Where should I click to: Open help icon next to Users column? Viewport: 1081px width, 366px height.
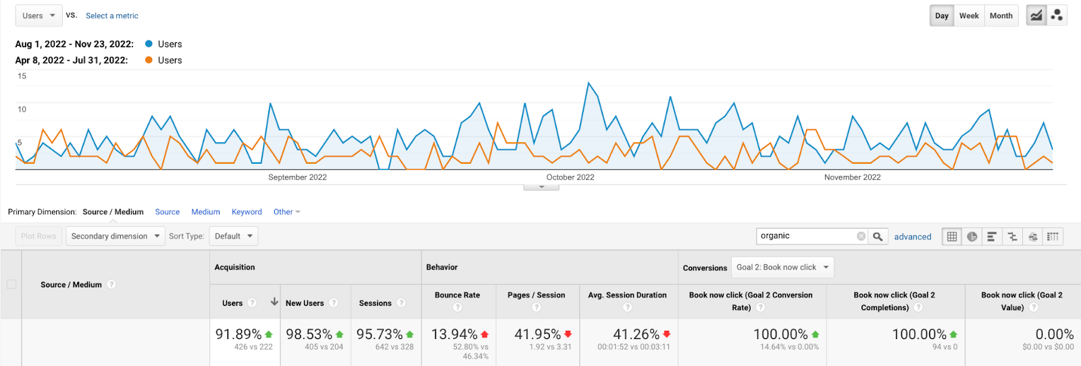pos(252,303)
